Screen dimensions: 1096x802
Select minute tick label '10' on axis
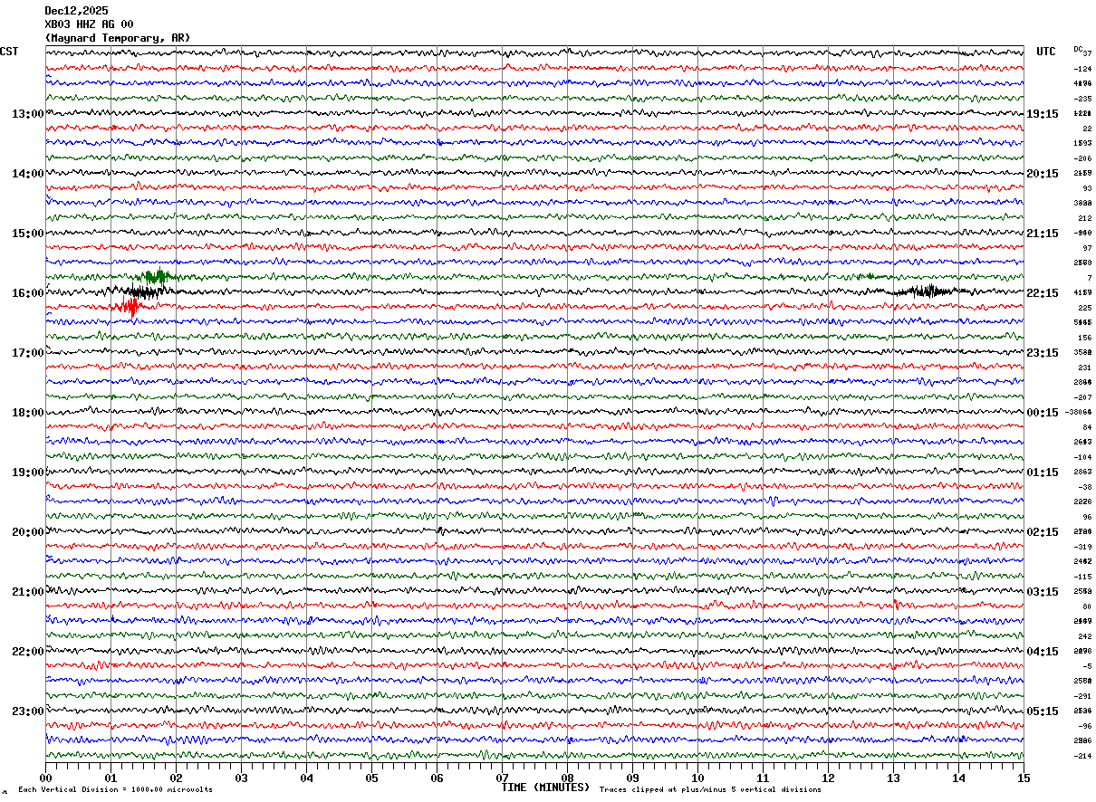697,778
